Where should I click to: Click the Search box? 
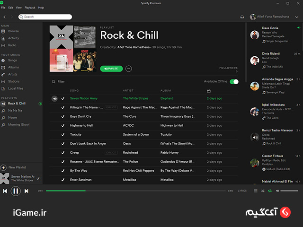coord(45,17)
